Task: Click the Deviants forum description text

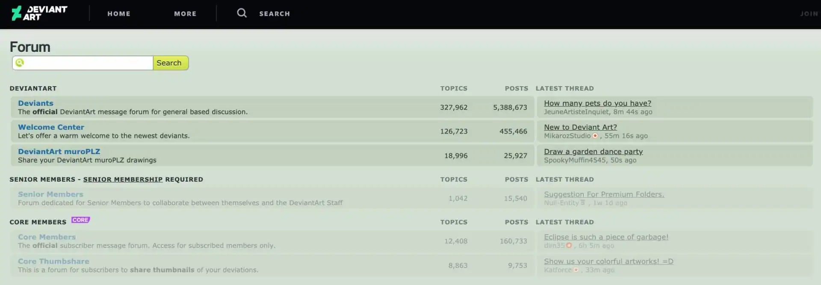Action: [133, 112]
